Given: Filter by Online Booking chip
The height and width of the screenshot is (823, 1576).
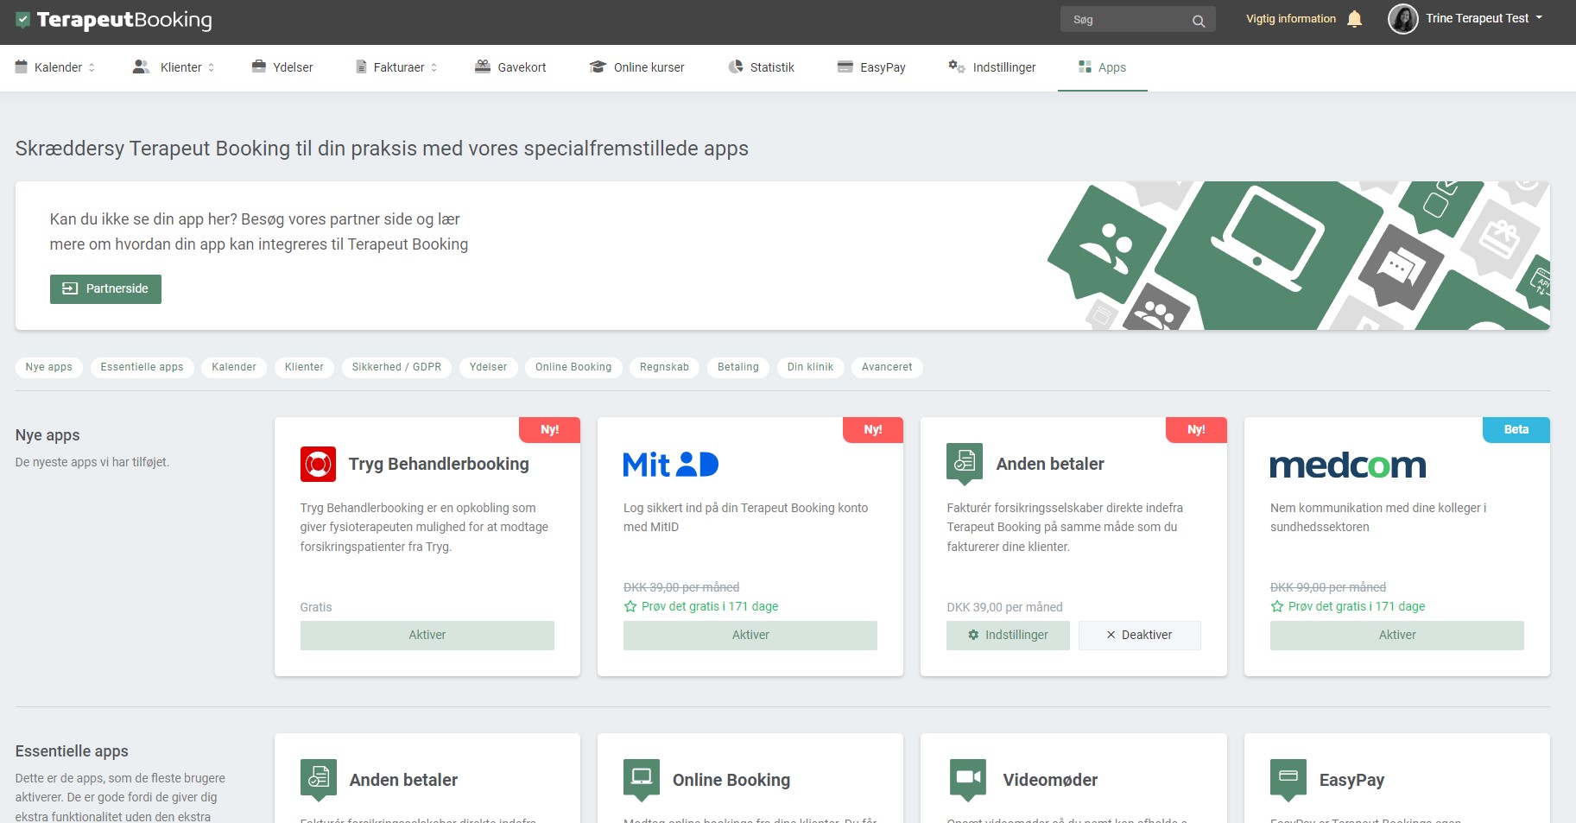Looking at the screenshot, I should tap(573, 367).
